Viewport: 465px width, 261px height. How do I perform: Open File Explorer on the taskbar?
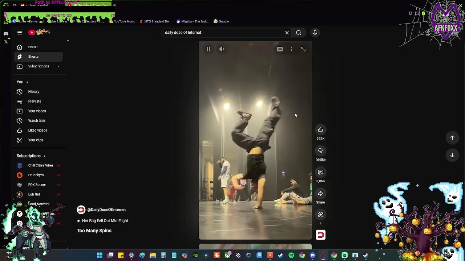click(153, 256)
